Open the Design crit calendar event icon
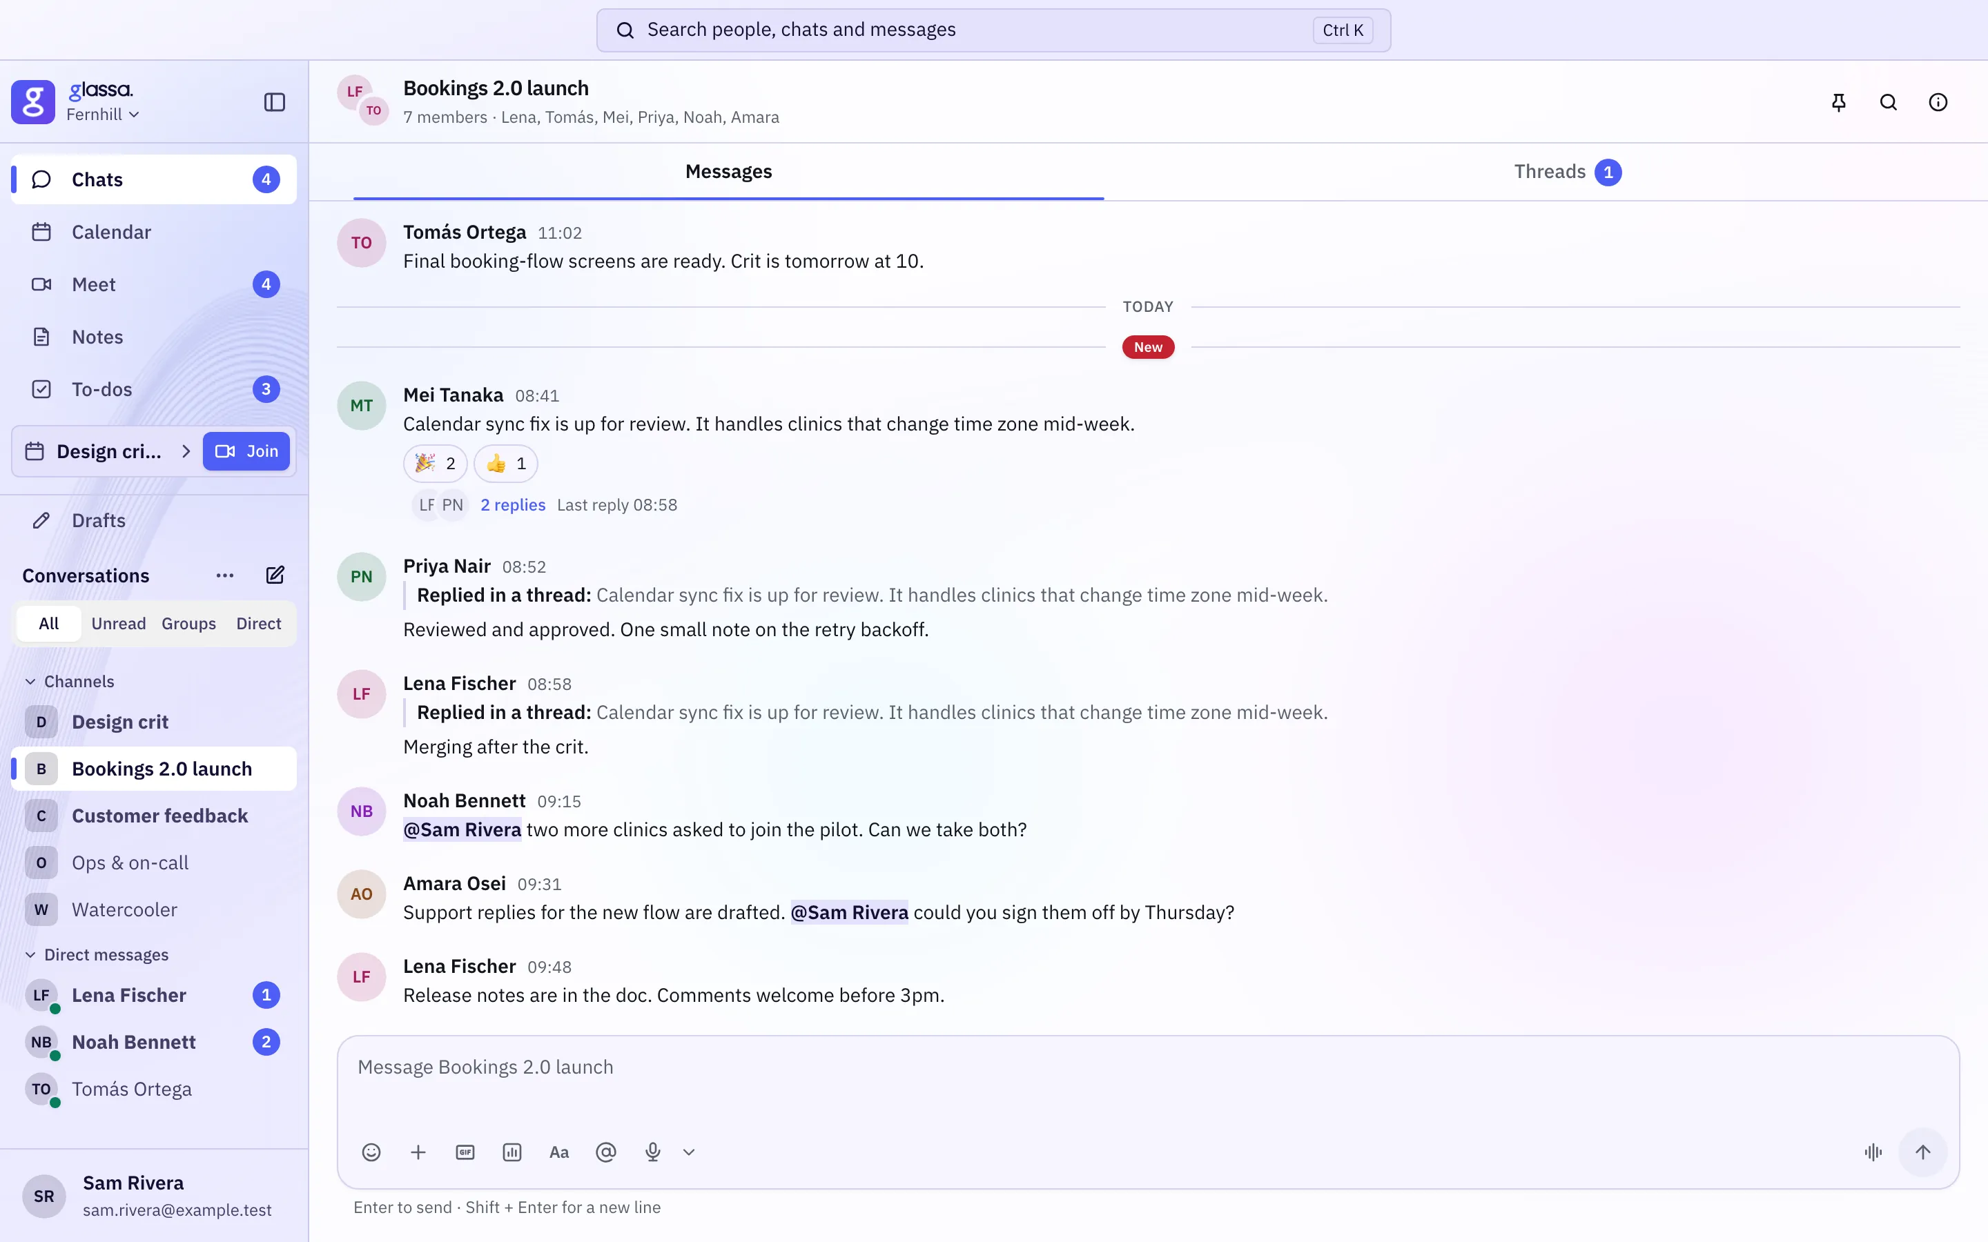The width and height of the screenshot is (1988, 1242). pyautogui.click(x=35, y=451)
